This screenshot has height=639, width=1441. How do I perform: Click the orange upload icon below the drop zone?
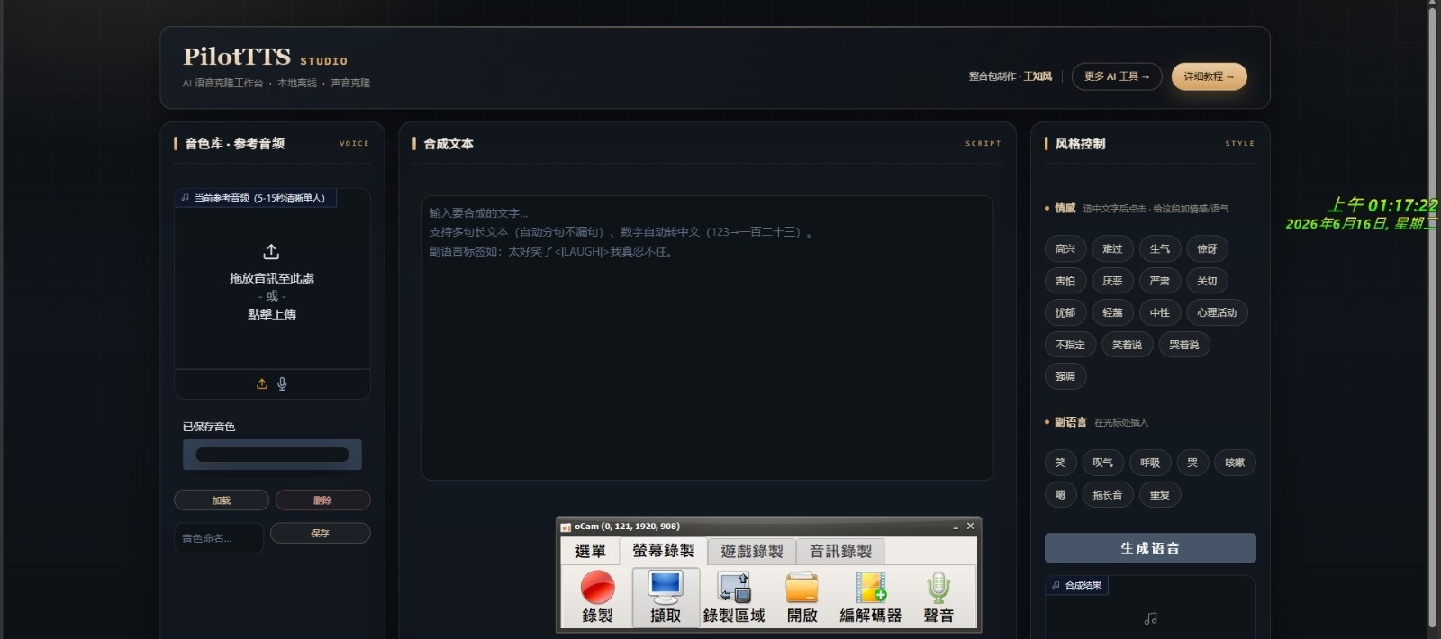pyautogui.click(x=262, y=383)
